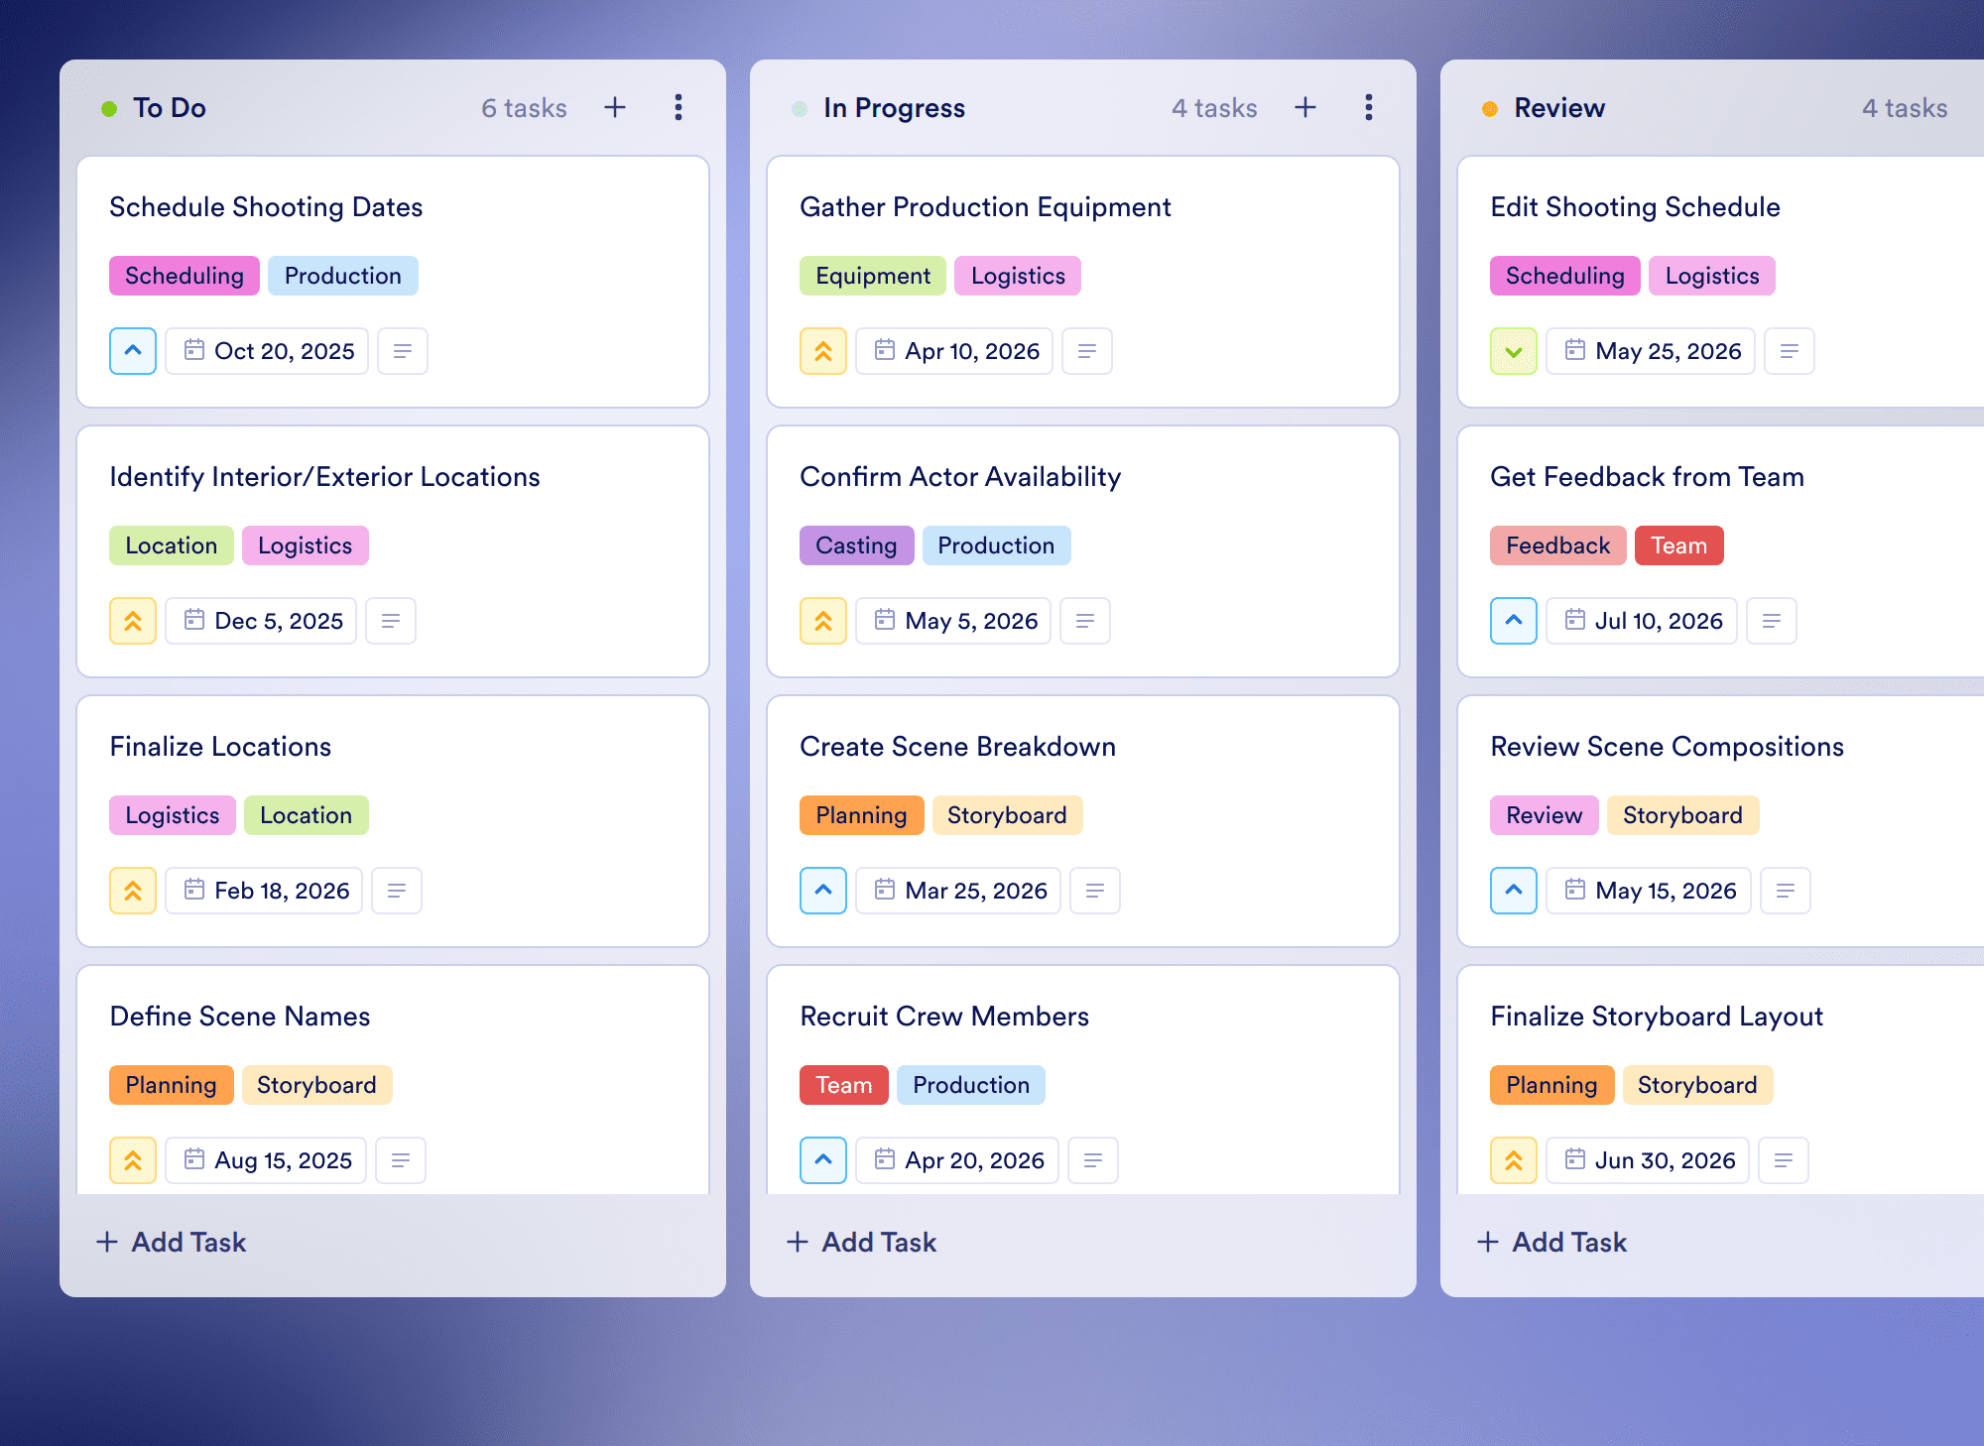Open description icon on Recruit Crew Members
The width and height of the screenshot is (1984, 1446).
pos(1093,1160)
